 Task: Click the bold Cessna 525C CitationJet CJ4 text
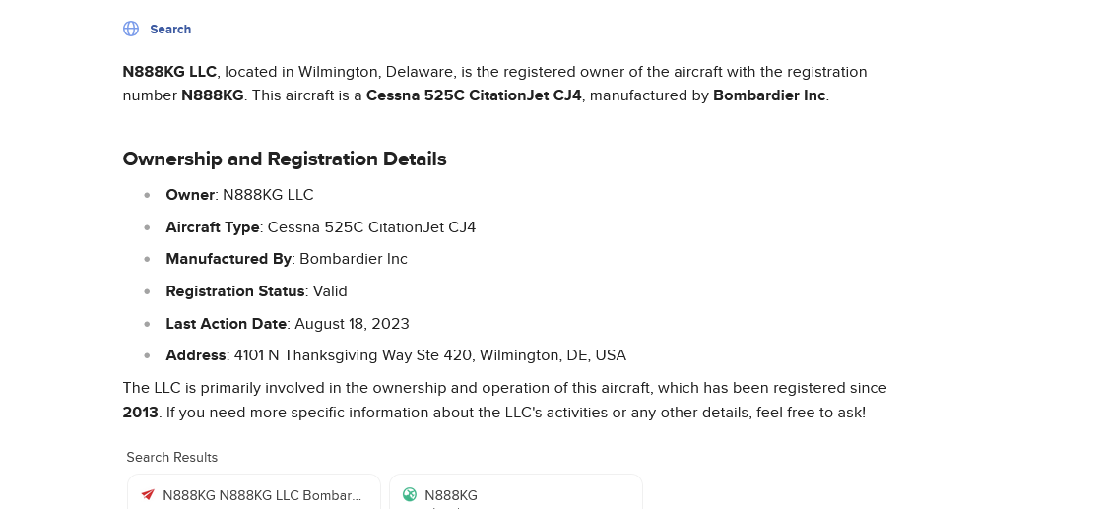pyautogui.click(x=474, y=95)
